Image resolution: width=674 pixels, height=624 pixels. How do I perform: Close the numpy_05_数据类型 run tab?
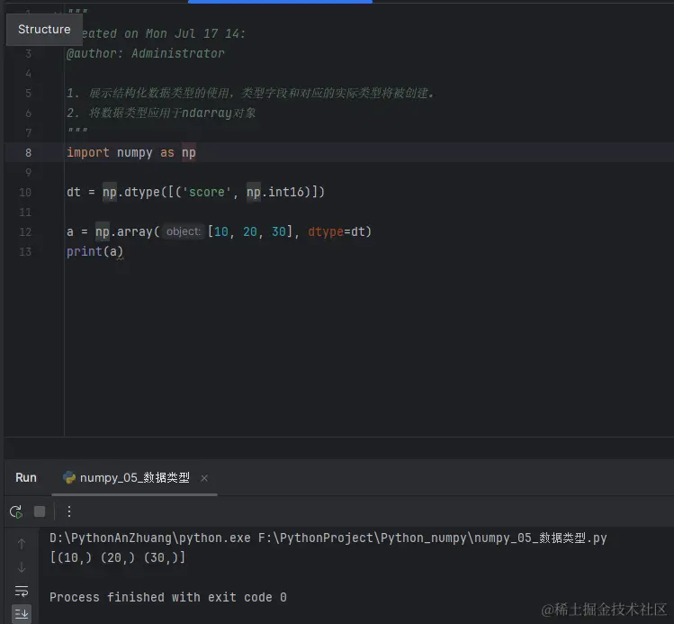coord(204,478)
